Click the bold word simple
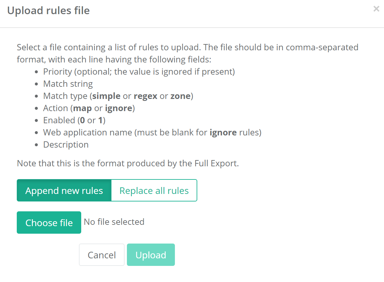The width and height of the screenshot is (384, 282). coord(107,96)
